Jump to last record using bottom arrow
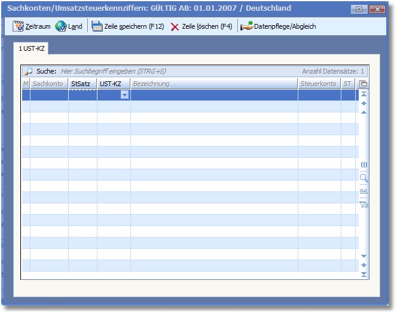Screen dimensions: 397x314 click(364, 274)
